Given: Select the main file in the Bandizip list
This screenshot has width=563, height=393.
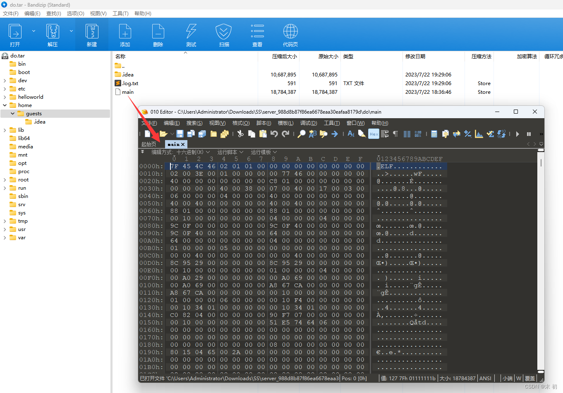Looking at the screenshot, I should (127, 92).
